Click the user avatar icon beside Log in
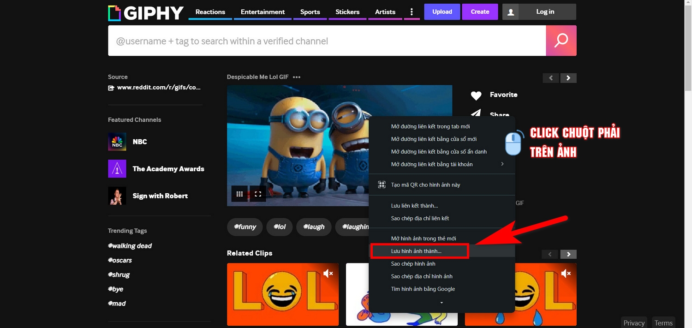This screenshot has width=692, height=328. coord(511,12)
